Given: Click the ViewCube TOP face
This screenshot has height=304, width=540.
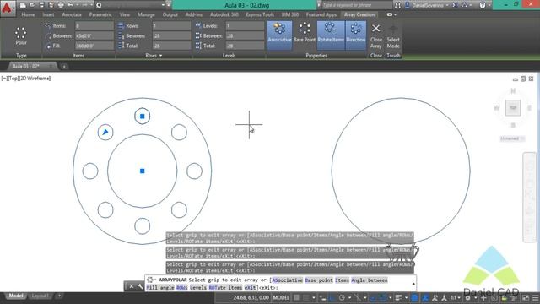Looking at the screenshot, I should [513, 108].
